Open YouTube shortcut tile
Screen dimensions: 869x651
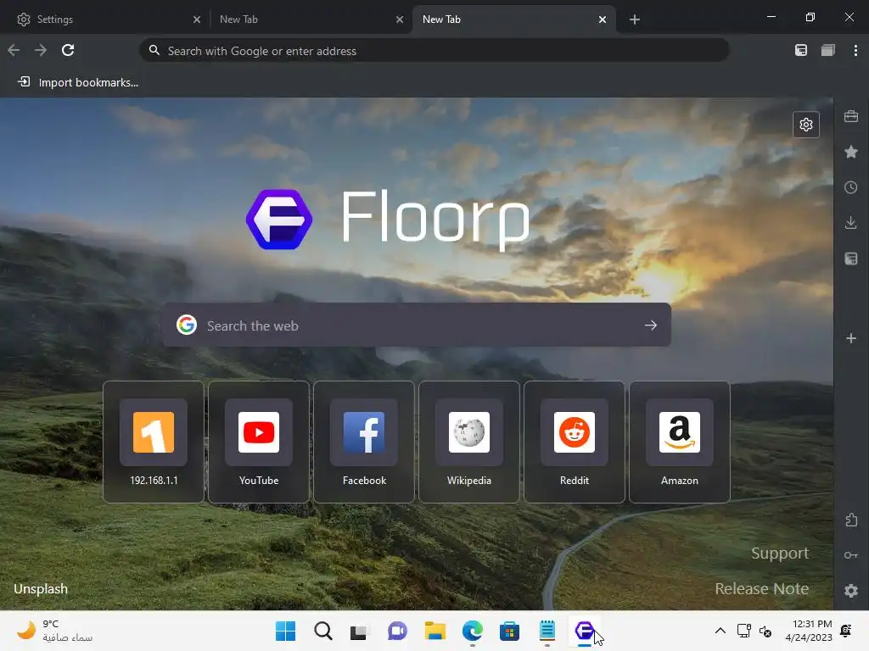tap(259, 442)
